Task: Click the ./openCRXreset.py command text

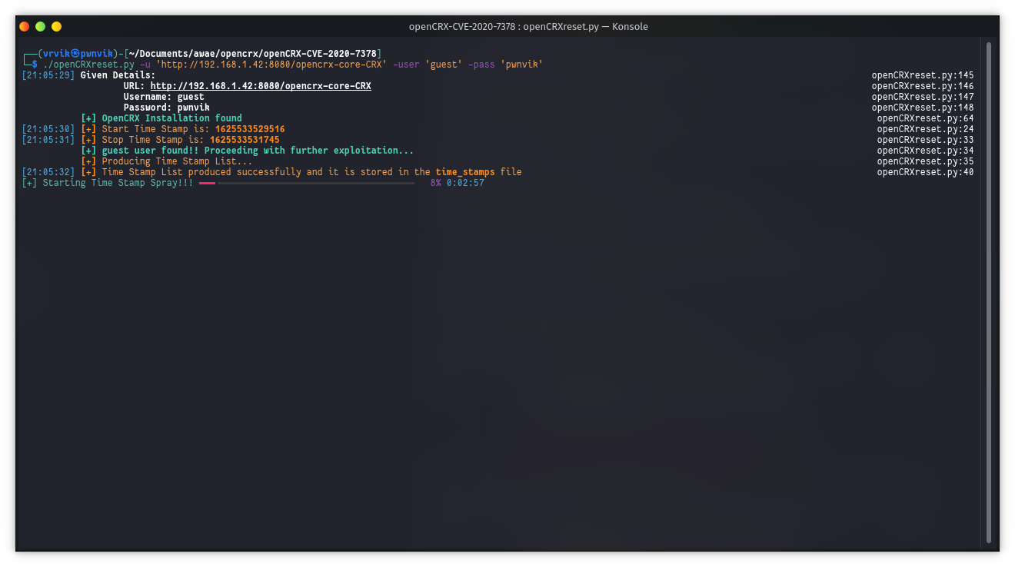Action: pyautogui.click(x=88, y=65)
